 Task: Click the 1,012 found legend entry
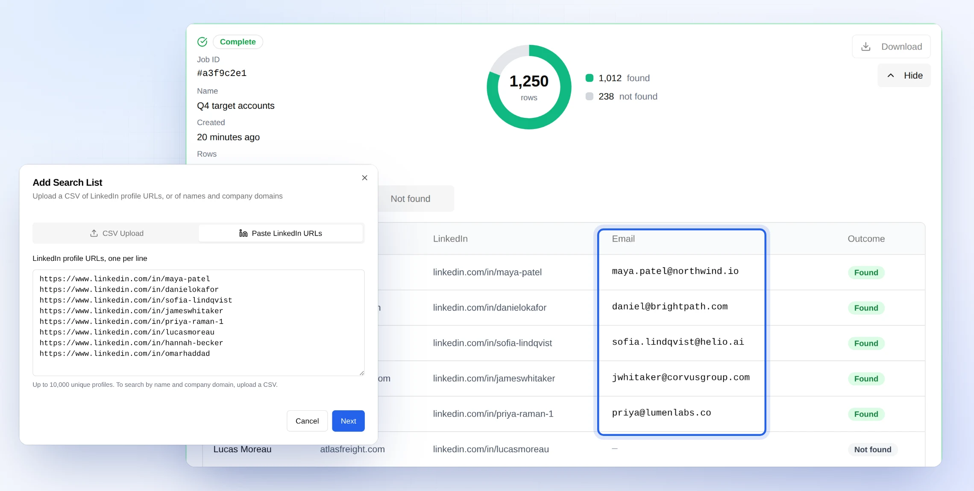(618, 78)
